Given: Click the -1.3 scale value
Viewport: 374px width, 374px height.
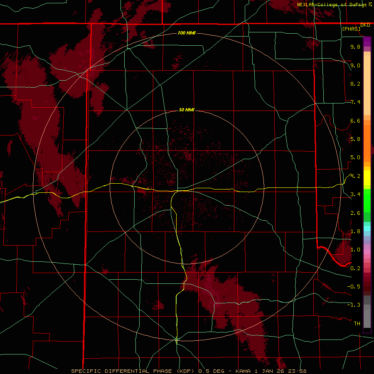Looking at the screenshot, I should click(x=354, y=305).
